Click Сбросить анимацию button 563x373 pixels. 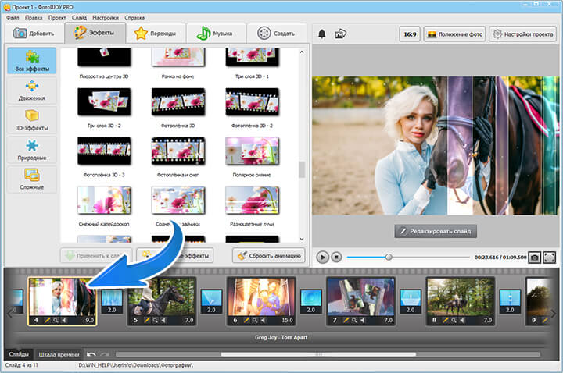tap(268, 256)
